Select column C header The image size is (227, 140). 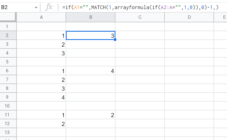(x=140, y=17)
